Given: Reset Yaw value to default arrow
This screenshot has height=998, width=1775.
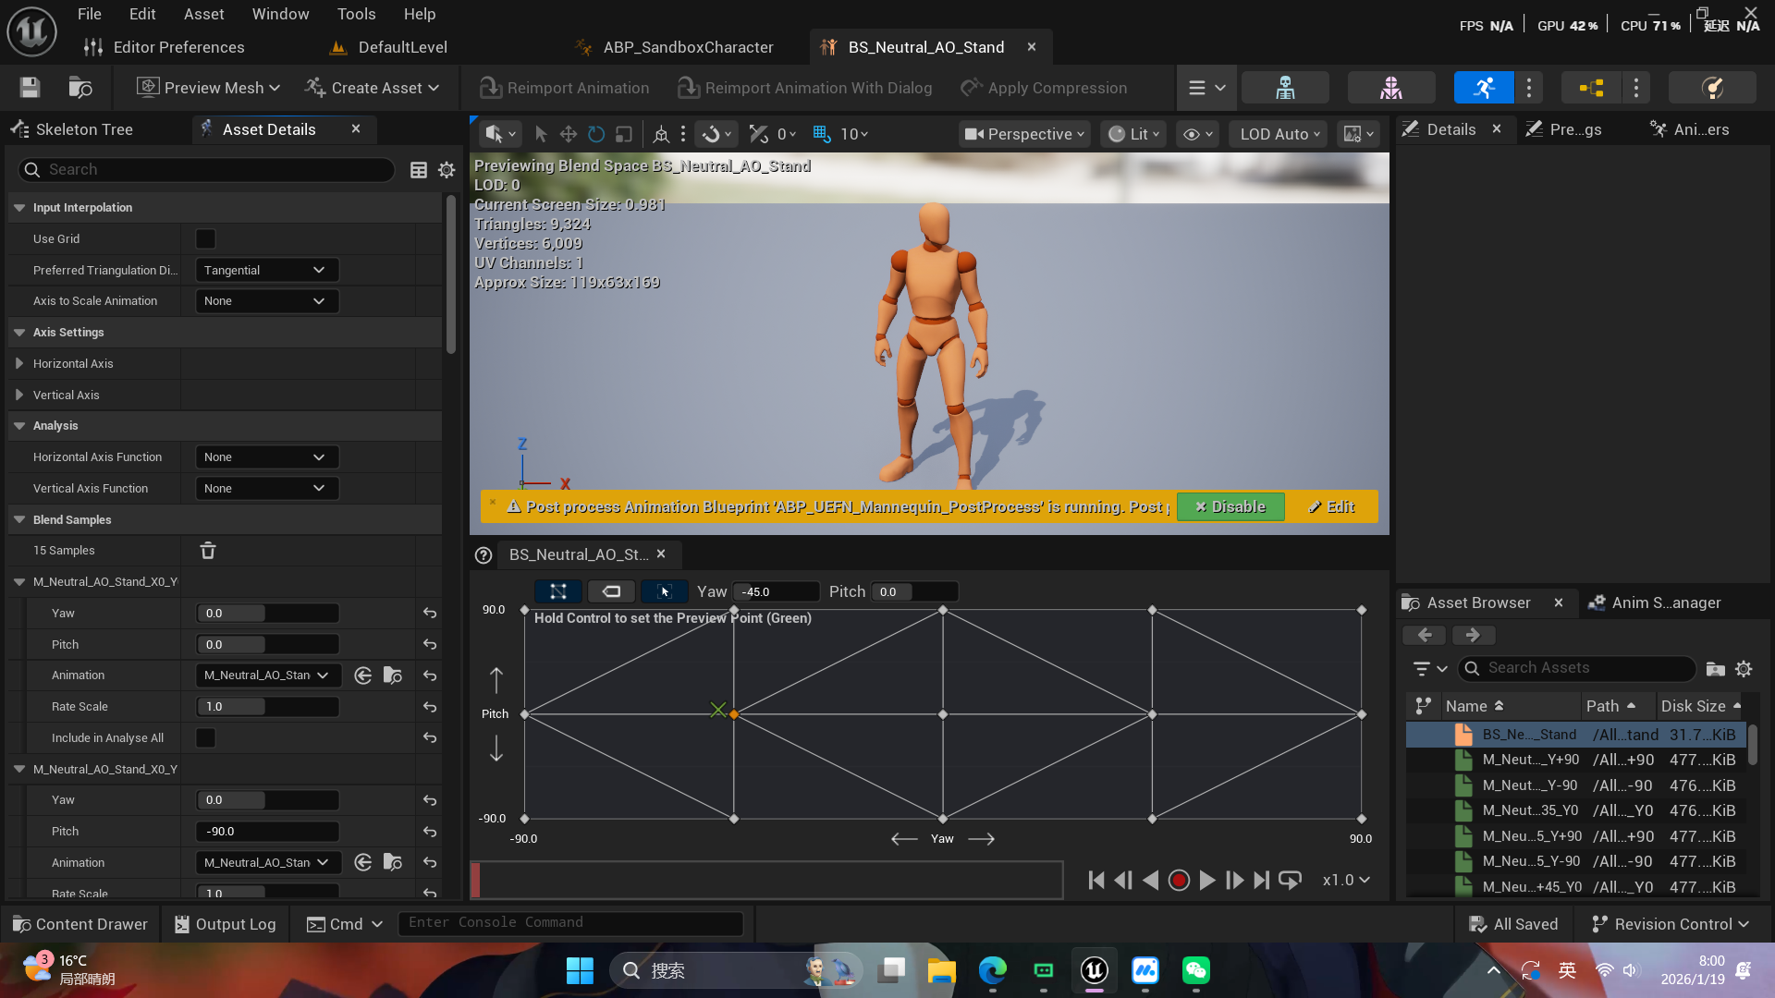Looking at the screenshot, I should (430, 614).
